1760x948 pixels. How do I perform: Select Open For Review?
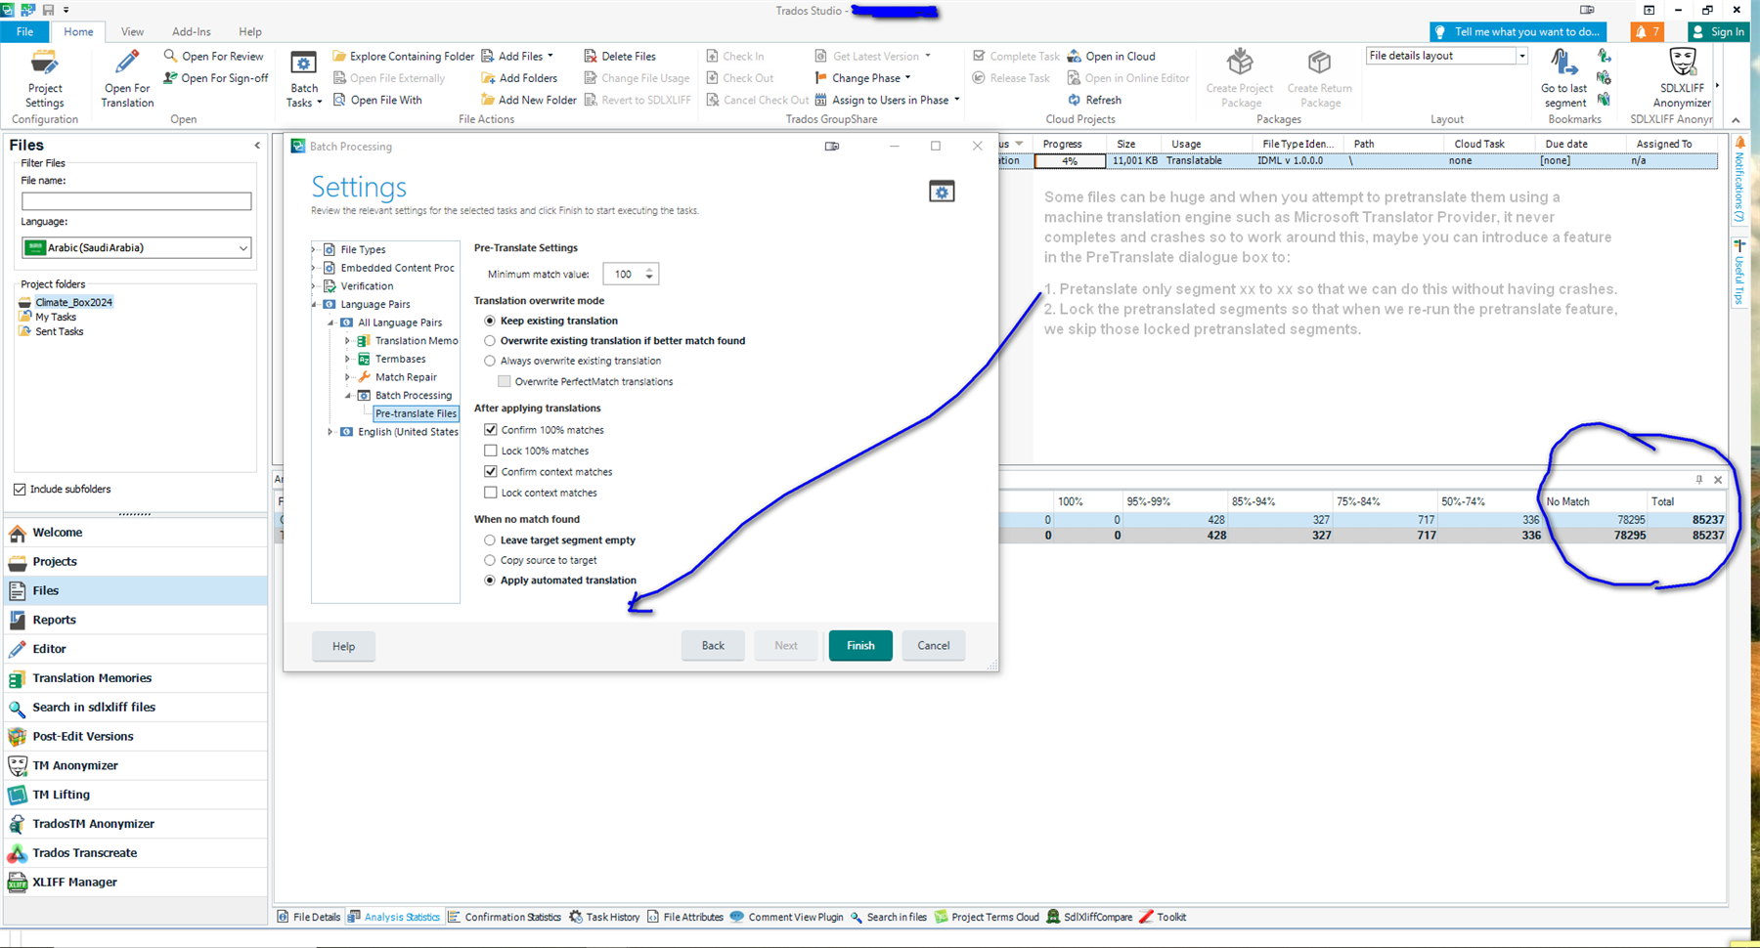(214, 57)
